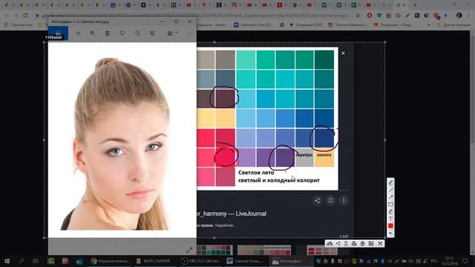Screen dimensions: 475x267
Task: Click the Add to plus icon in Photos
Action: [78, 33]
